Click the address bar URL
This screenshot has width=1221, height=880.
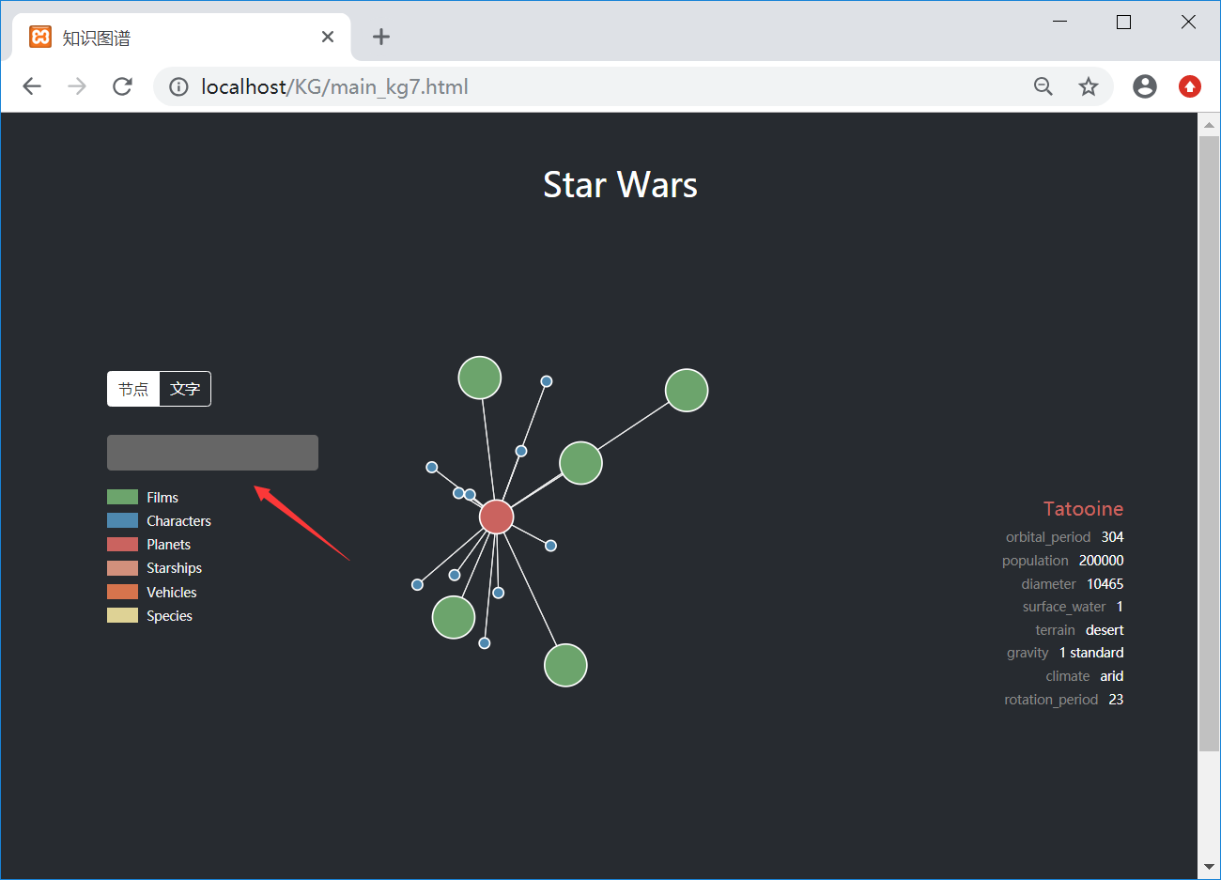tap(334, 86)
